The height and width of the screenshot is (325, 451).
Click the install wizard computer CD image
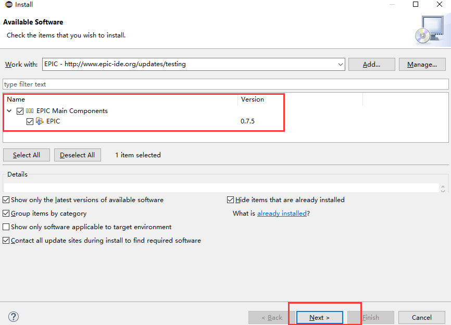(431, 30)
